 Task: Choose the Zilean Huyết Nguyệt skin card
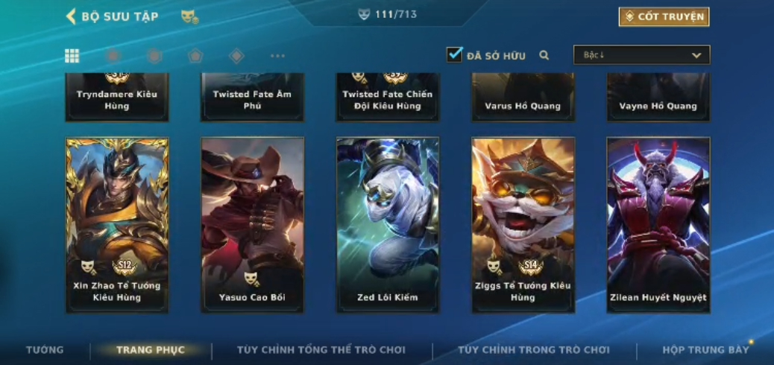658,225
